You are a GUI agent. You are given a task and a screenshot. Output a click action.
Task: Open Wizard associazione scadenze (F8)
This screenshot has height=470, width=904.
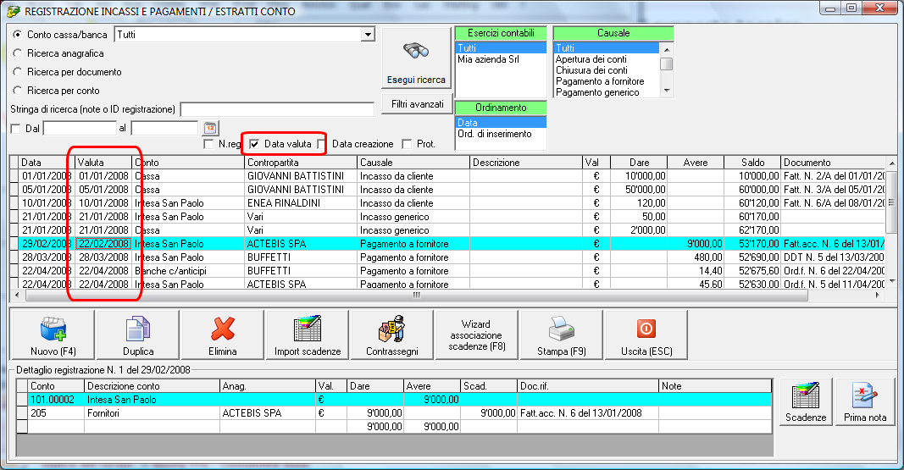pyautogui.click(x=476, y=335)
